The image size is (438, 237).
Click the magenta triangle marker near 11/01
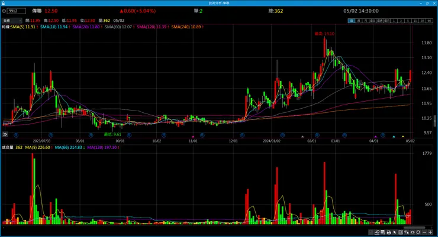193,137
